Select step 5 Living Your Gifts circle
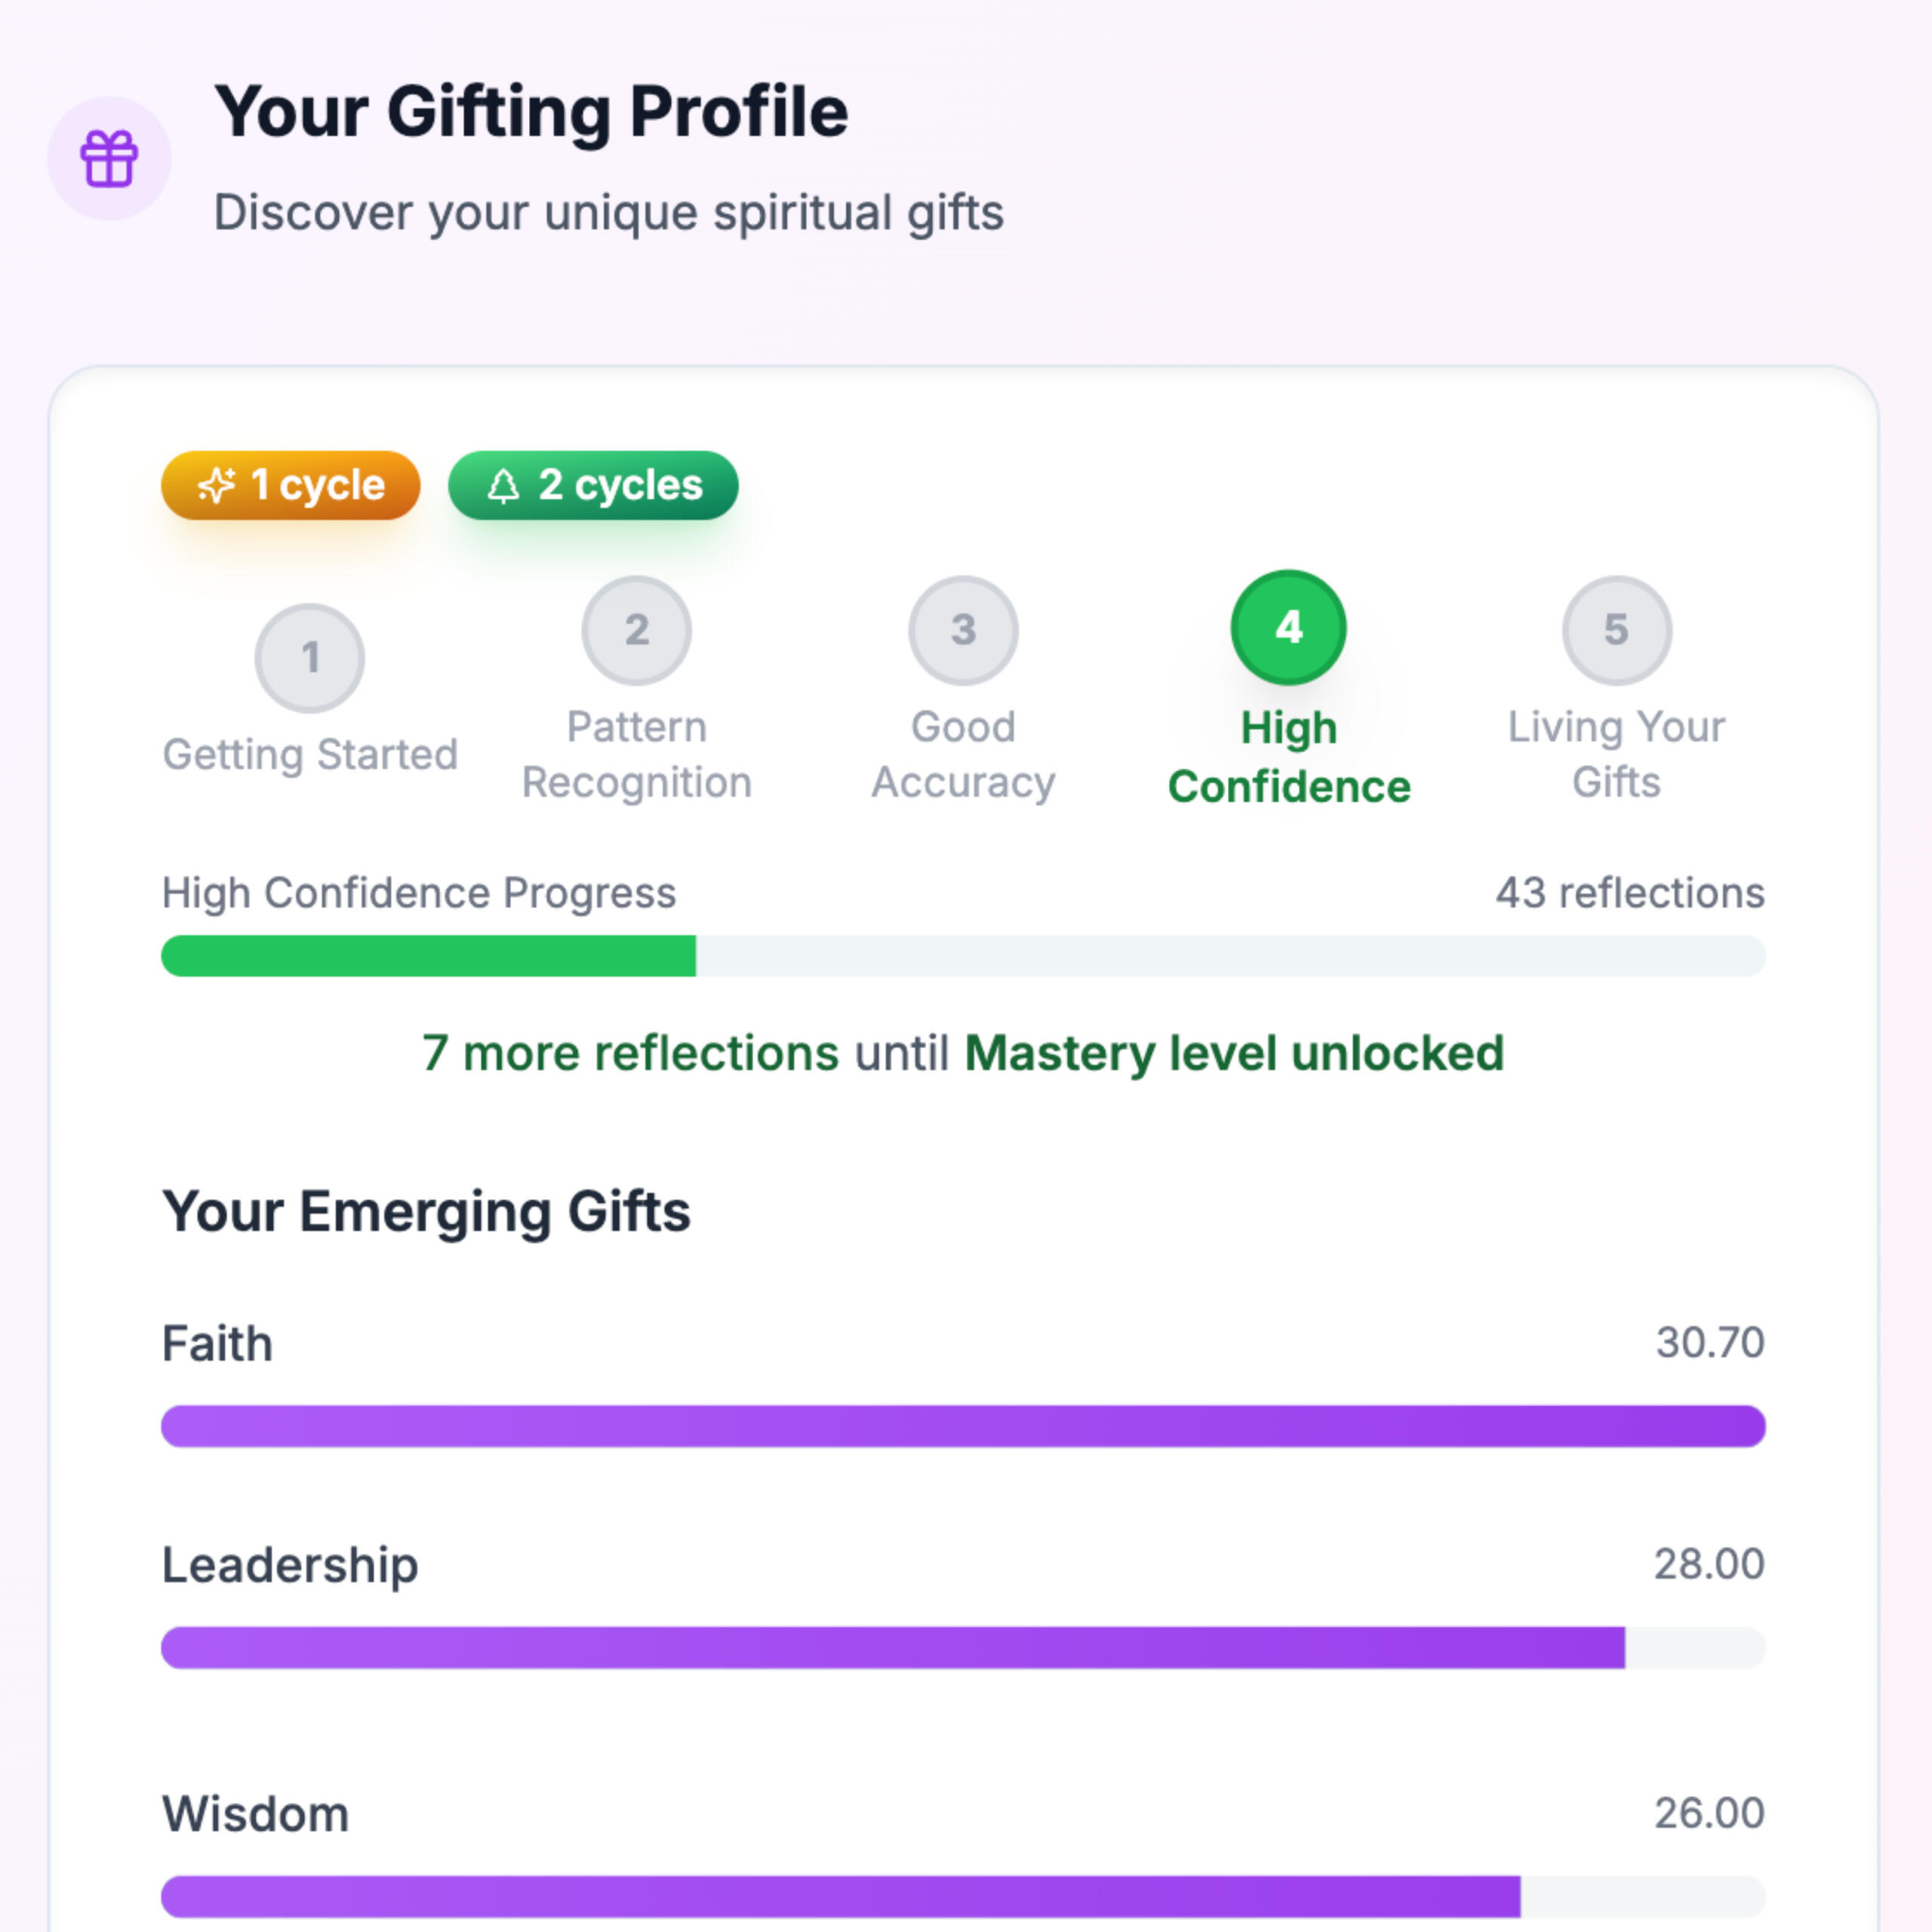Viewport: 1932px width, 1932px height. click(1616, 630)
